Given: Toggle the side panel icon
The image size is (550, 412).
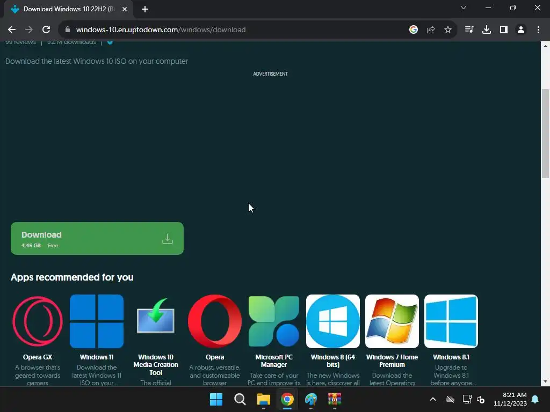Looking at the screenshot, I should [x=504, y=30].
